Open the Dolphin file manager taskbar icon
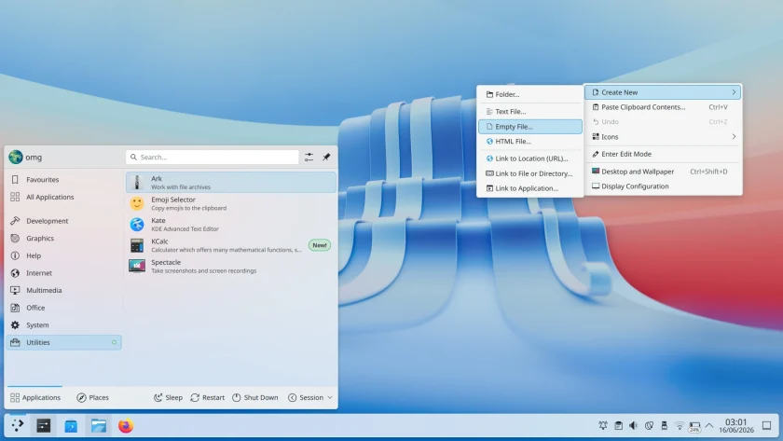The image size is (783, 441). 99,425
